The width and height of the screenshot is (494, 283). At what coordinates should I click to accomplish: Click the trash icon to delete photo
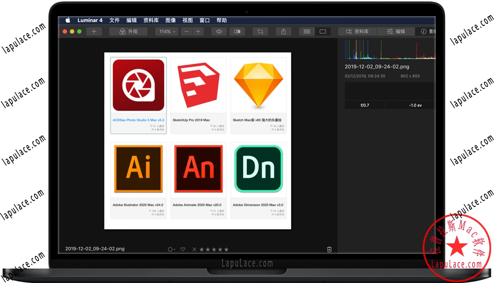click(x=329, y=249)
